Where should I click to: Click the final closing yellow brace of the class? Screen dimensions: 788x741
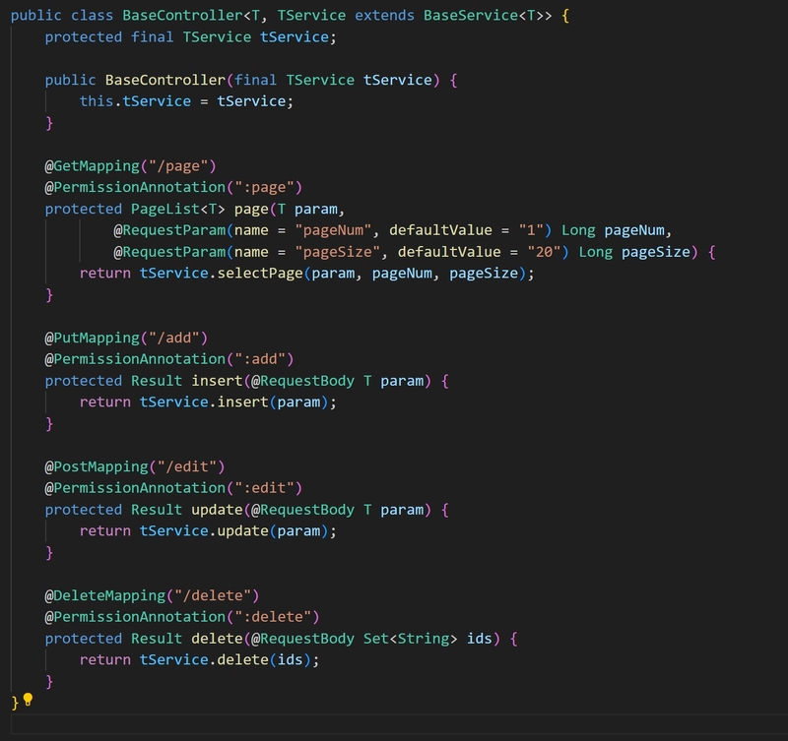(15, 703)
